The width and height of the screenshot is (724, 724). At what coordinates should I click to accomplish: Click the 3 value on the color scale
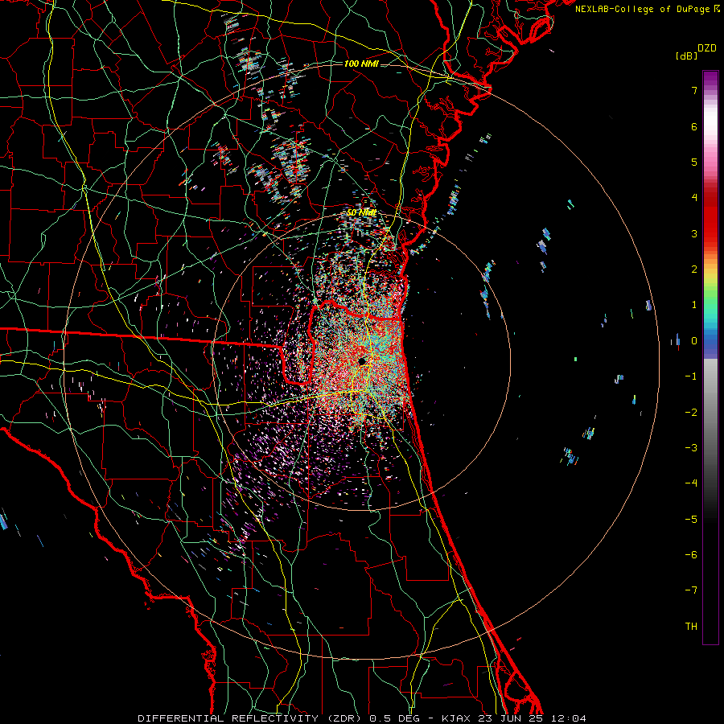coord(694,233)
